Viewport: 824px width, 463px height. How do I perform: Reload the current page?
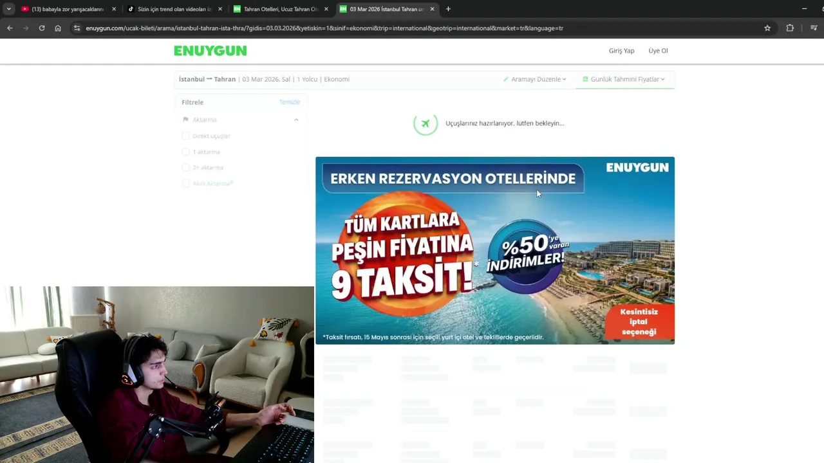click(42, 28)
